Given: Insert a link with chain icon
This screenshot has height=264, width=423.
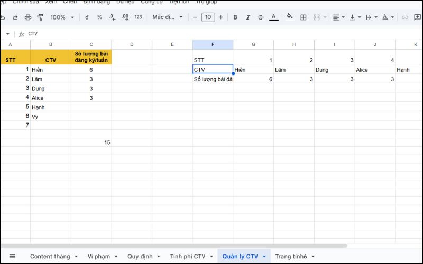Looking at the screenshot, I should click(404, 17).
